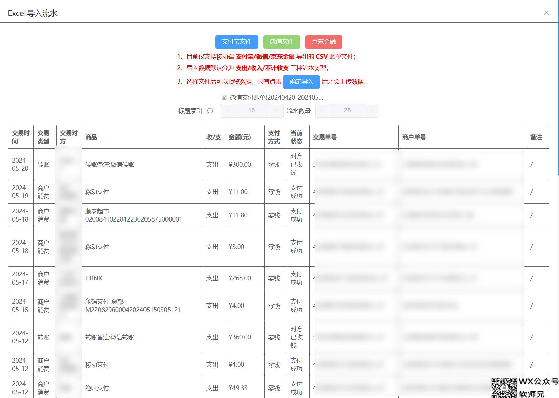Click the uploaded 微信支付账单 file name

tap(276, 97)
